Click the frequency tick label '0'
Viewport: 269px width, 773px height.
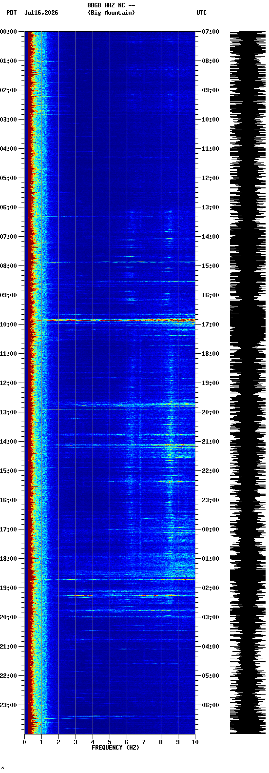(24, 742)
